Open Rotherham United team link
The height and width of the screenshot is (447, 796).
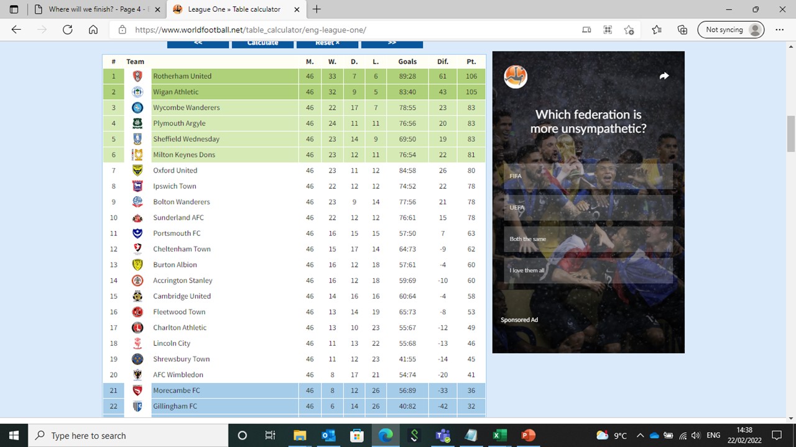coord(182,76)
